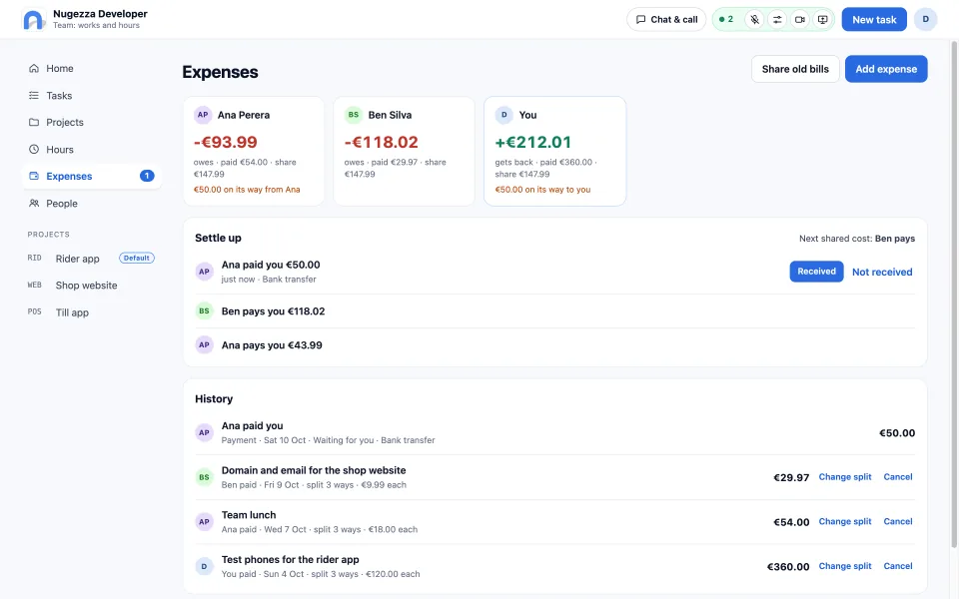This screenshot has width=959, height=599.
Task: Click €50.00 on its way to you note
Action: click(542, 190)
